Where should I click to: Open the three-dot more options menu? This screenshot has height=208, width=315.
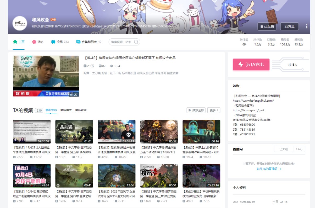click(x=307, y=26)
